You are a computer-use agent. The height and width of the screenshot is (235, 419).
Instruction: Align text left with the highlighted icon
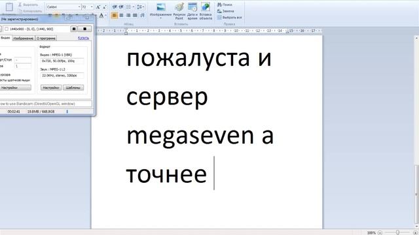[x=115, y=16]
